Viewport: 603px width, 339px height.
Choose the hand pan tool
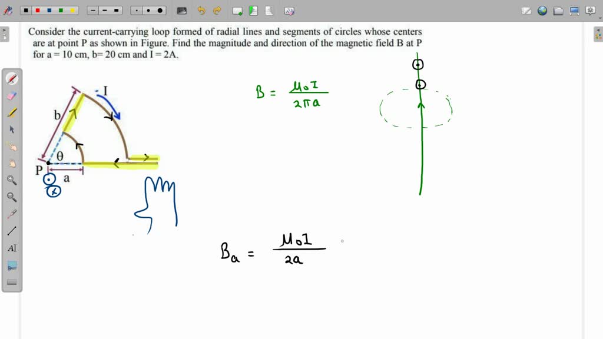coord(12,163)
